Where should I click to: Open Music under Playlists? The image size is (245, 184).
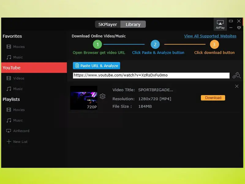(15, 120)
